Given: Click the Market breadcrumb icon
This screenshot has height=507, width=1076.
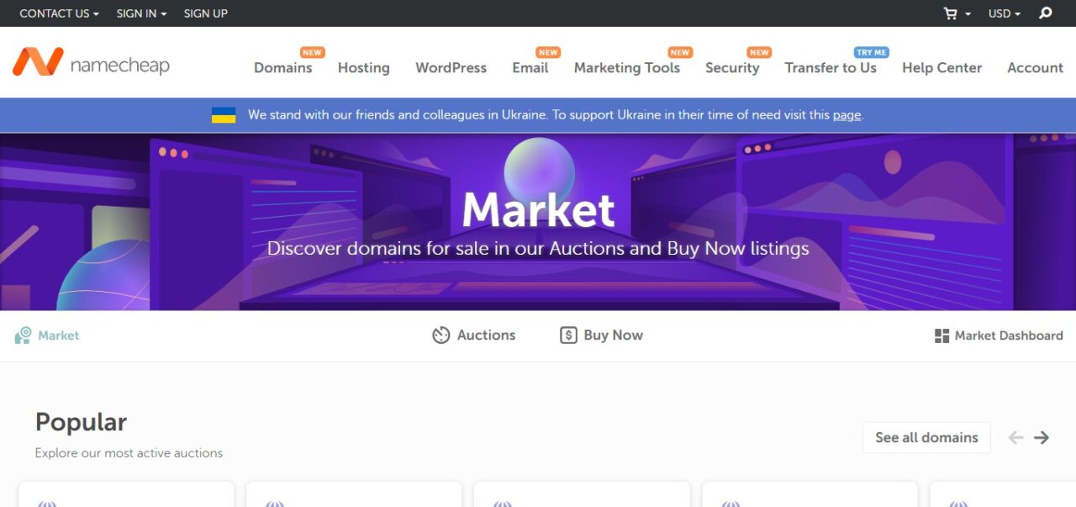Looking at the screenshot, I should point(23,335).
